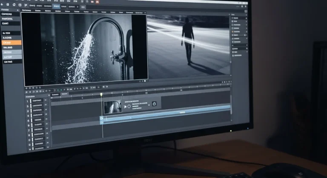
Task: Select the tab just right of the blue tab
Action: coord(63,6)
